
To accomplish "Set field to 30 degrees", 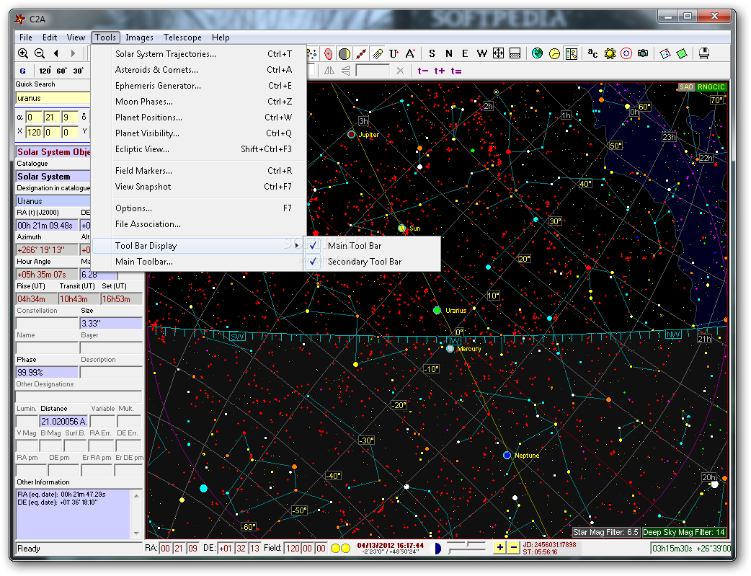I will [x=78, y=71].
